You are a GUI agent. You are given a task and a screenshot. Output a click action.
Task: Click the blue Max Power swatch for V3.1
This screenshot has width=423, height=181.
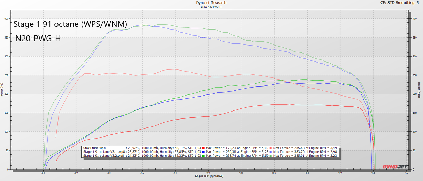click(x=203, y=152)
